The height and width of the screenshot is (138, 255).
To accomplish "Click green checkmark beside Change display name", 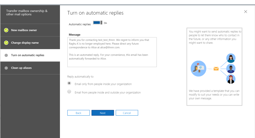I will click(x=6, y=42).
